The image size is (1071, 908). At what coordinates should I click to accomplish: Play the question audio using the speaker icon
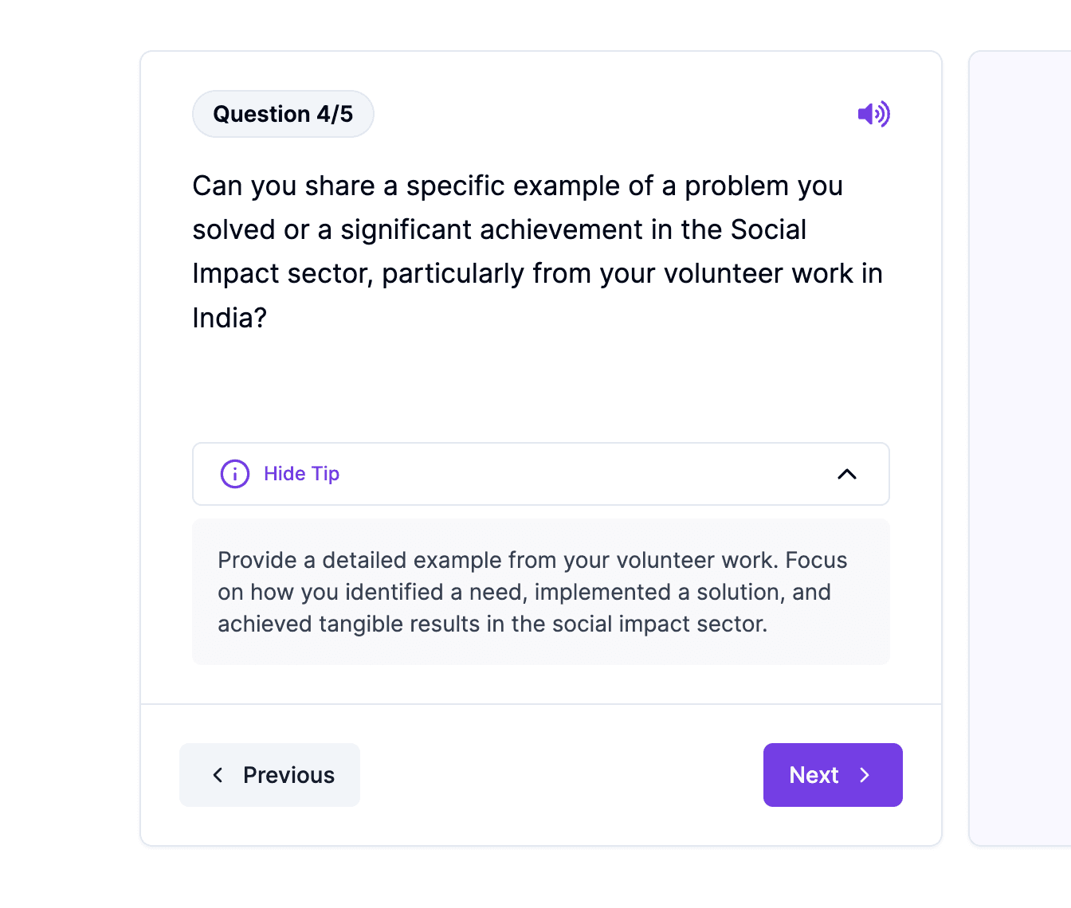873,114
